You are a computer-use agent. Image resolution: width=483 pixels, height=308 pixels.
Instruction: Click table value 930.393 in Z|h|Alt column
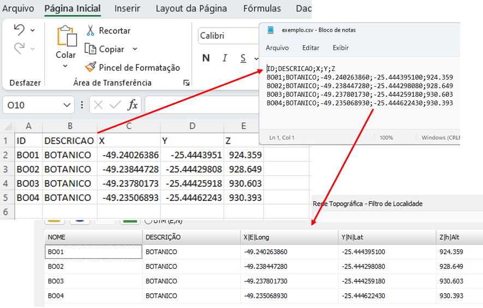[x=451, y=295]
